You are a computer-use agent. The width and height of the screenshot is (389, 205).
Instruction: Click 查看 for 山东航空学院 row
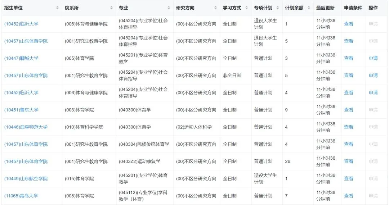pyautogui.click(x=349, y=178)
